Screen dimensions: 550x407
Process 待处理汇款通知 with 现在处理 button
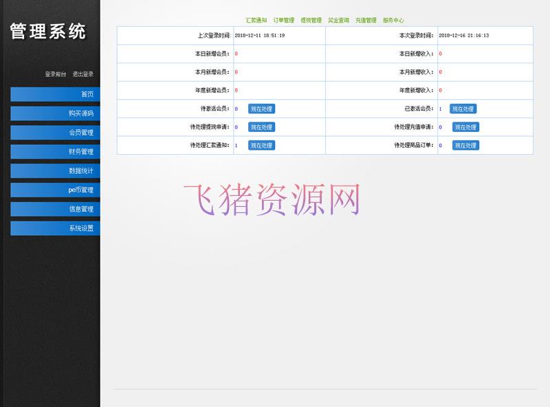pos(261,145)
